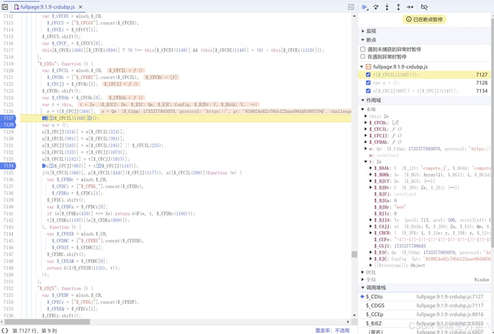This screenshot has height=334, width=494.
Task: Expand the $_CFCHc variable
Action: pyautogui.click(x=366, y=123)
